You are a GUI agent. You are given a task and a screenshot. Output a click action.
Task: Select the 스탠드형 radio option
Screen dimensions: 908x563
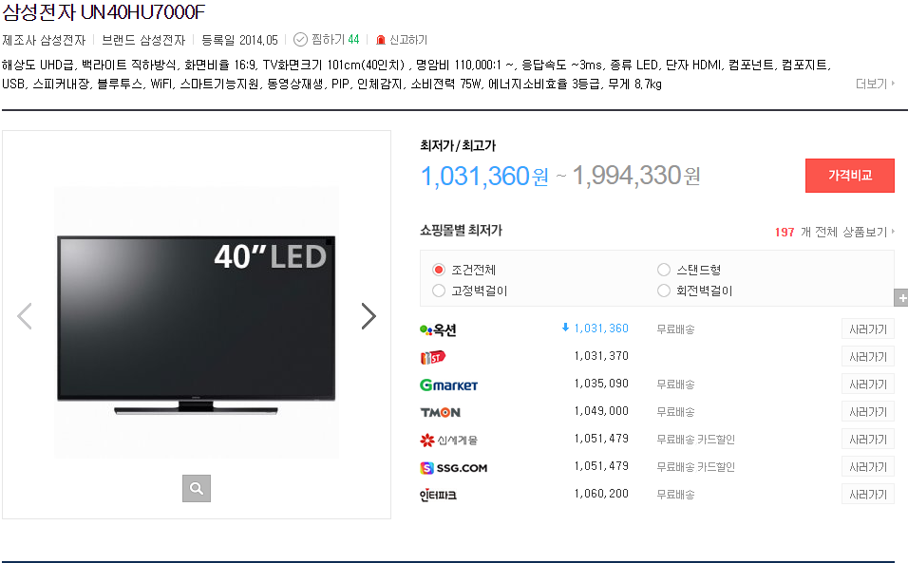click(x=664, y=270)
